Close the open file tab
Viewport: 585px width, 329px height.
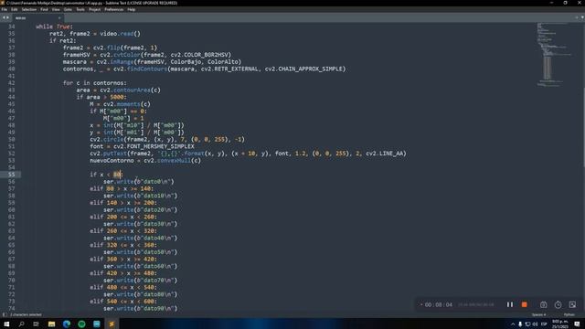click(x=58, y=18)
